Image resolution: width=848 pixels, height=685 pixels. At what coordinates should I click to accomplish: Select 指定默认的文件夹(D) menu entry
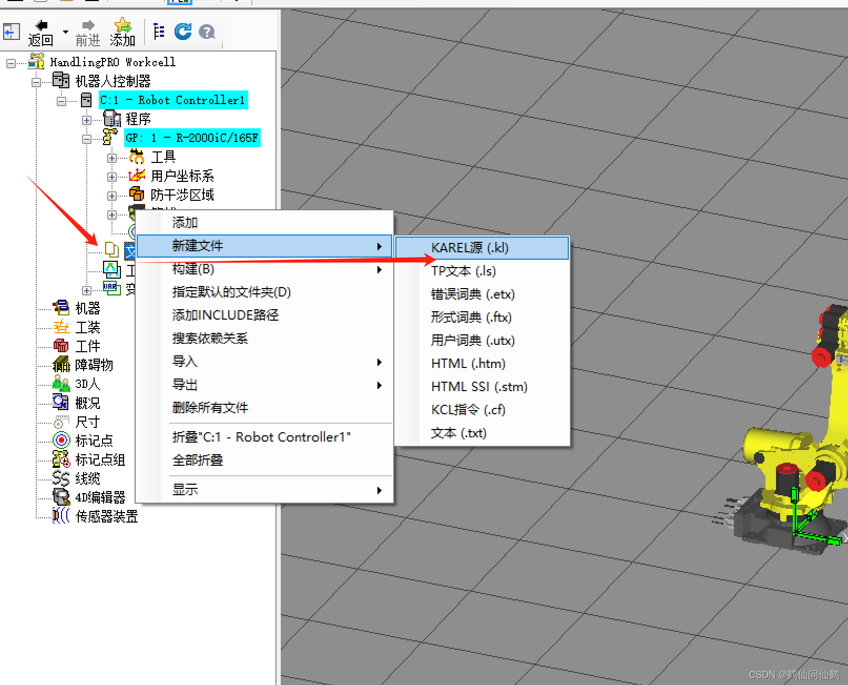click(x=264, y=292)
